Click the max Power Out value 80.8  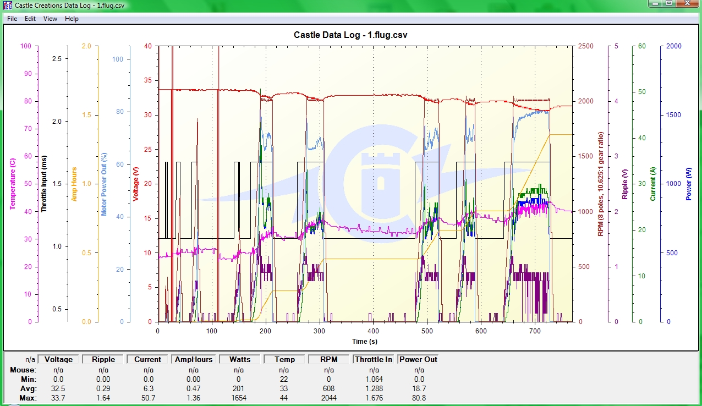pyautogui.click(x=418, y=398)
